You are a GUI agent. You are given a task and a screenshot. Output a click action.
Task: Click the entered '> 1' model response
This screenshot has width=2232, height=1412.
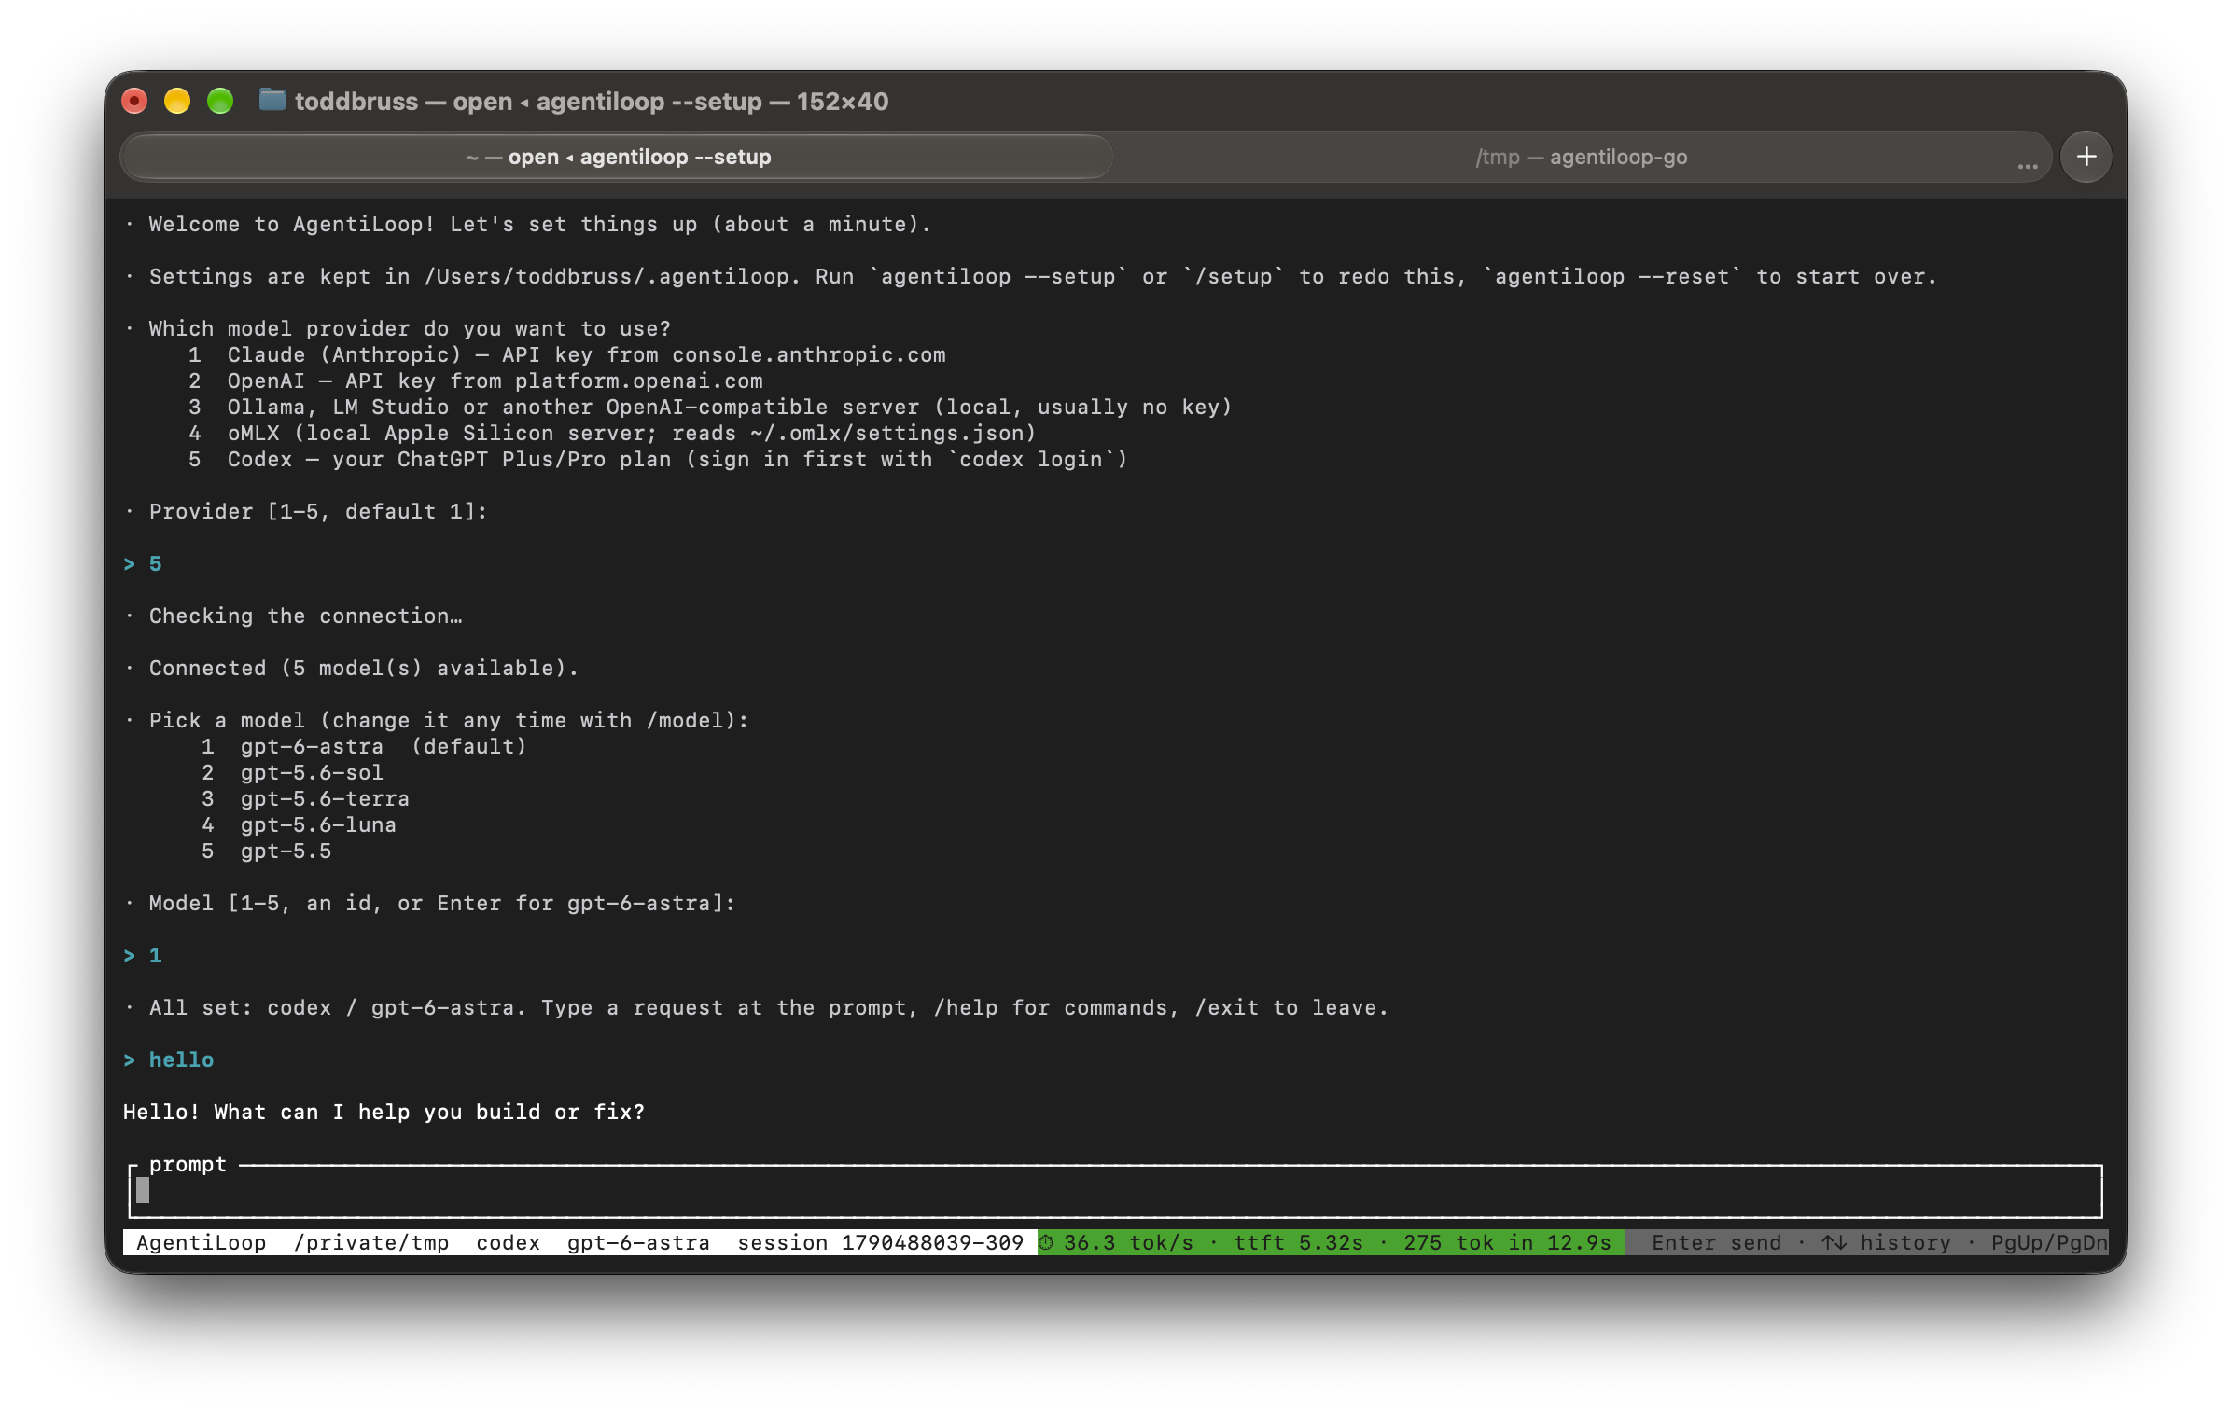(143, 955)
